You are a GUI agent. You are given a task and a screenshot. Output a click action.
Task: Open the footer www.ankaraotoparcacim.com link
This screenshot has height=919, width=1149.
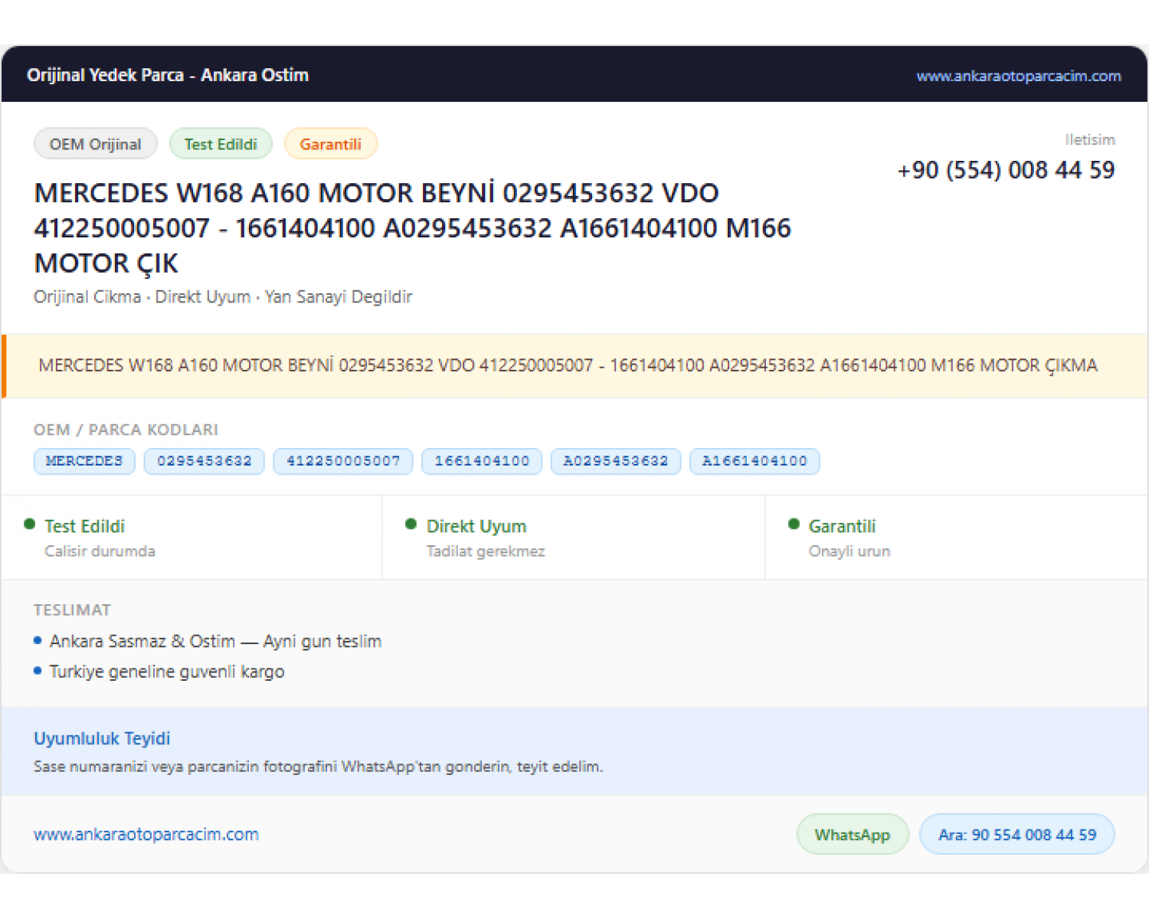tap(146, 834)
